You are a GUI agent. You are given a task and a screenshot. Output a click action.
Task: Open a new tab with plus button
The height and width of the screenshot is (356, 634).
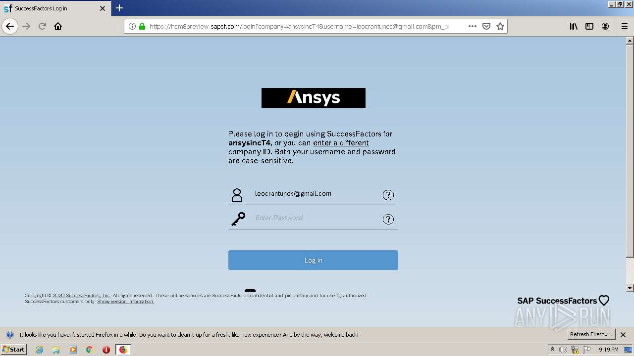pos(119,8)
